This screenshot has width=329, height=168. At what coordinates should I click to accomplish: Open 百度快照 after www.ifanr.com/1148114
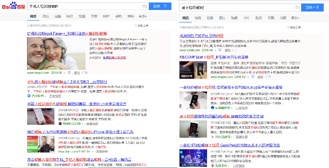pyautogui.click(x=102, y=151)
